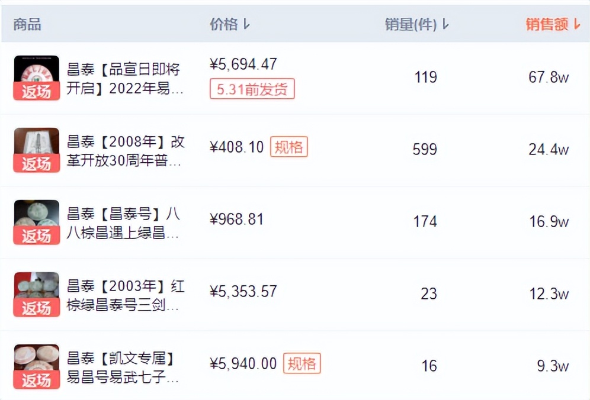Image resolution: width=590 pixels, height=400 pixels.
Task: Open the 凯文专属 易昌号 product thumbnail
Action: click(x=37, y=366)
